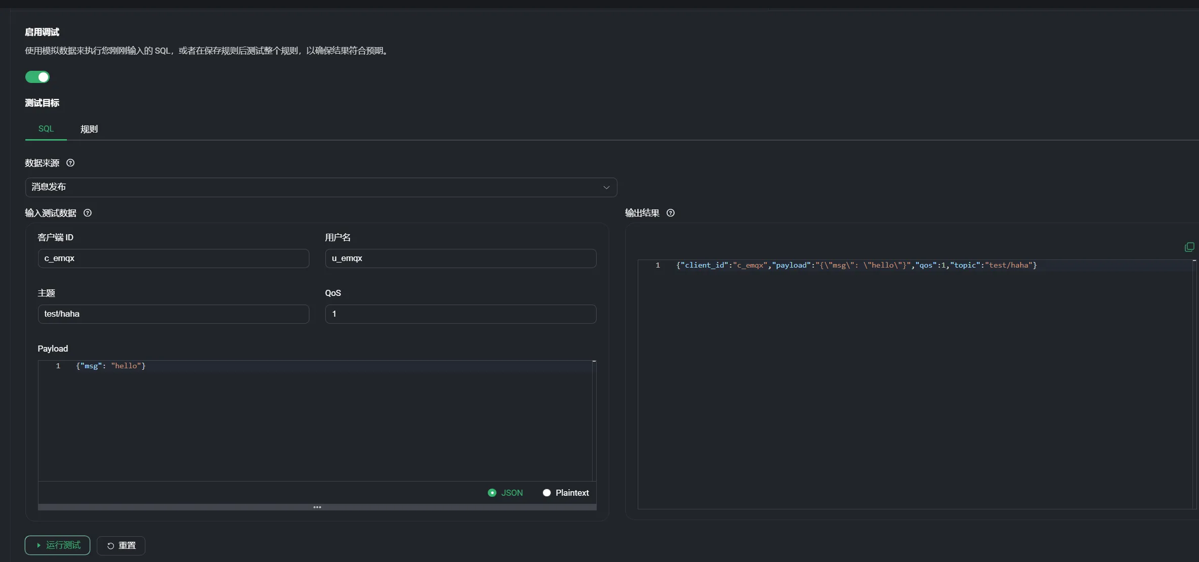Switch to the SQL test target tab
Screen dimensions: 1199x562
pyautogui.click(x=46, y=129)
